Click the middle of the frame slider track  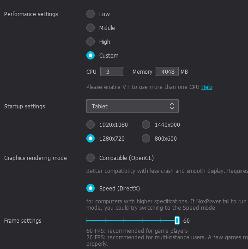pos(132,220)
